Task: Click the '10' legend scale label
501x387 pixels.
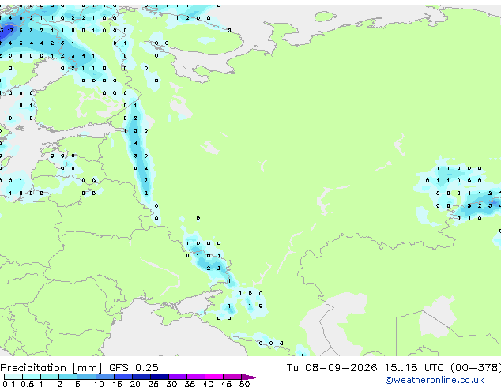Action: tap(99, 384)
